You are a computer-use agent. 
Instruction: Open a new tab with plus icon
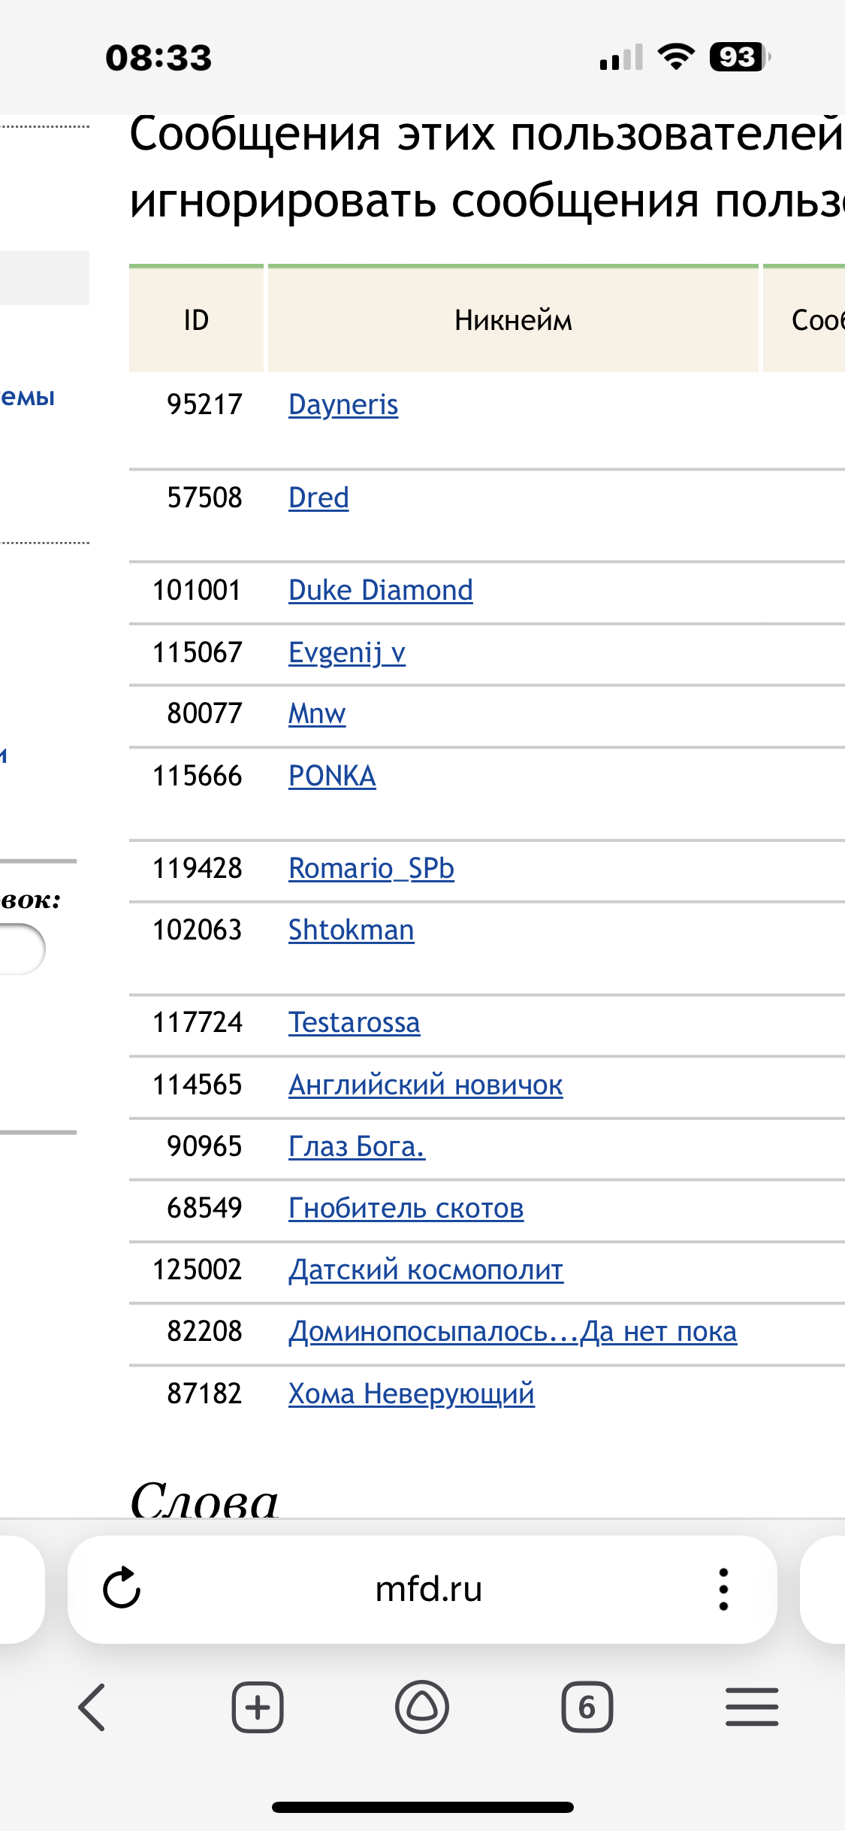point(257,1707)
